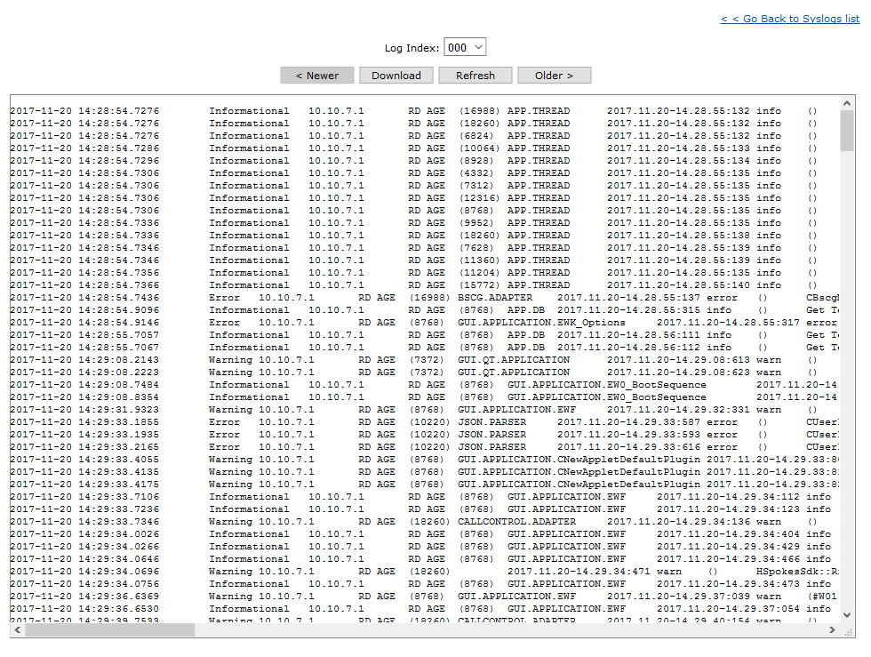
Task: Click the < Newer button
Action: point(316,75)
